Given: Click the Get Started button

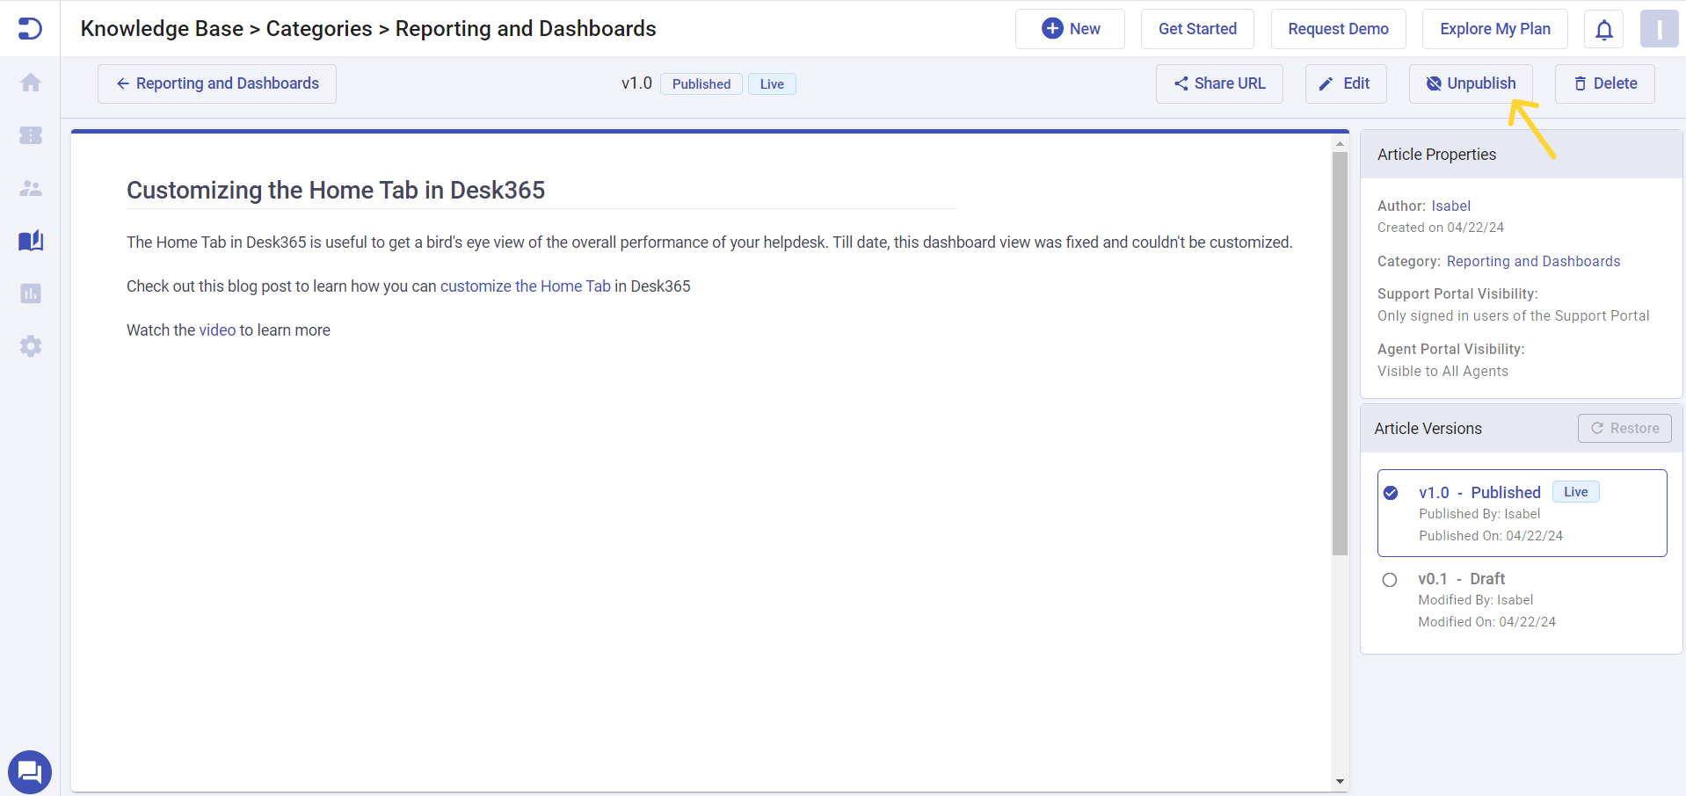Looking at the screenshot, I should (1197, 29).
